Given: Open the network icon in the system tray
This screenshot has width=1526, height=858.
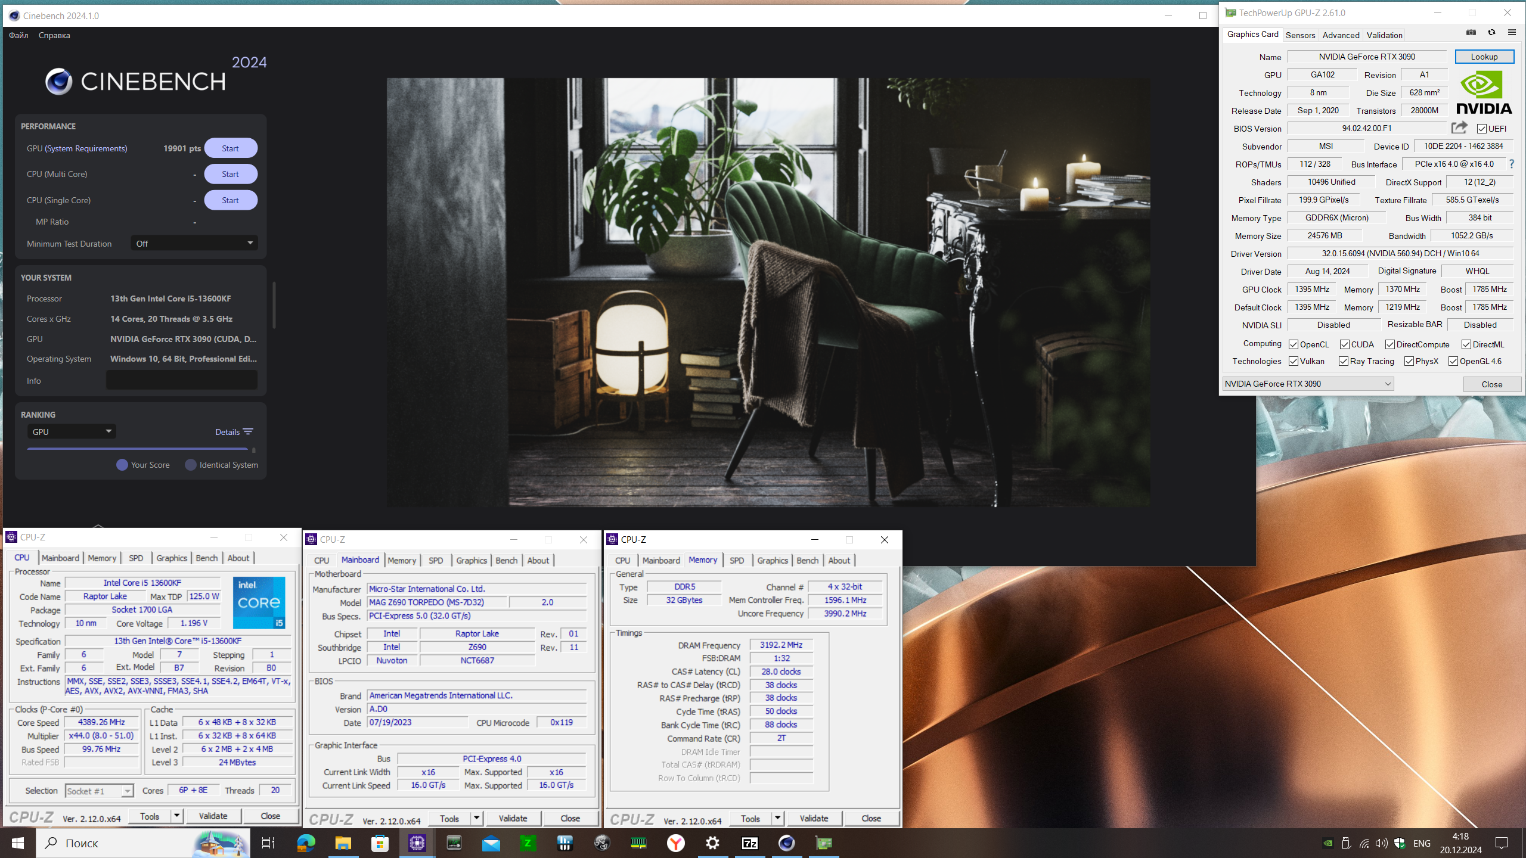Looking at the screenshot, I should coord(1364,843).
